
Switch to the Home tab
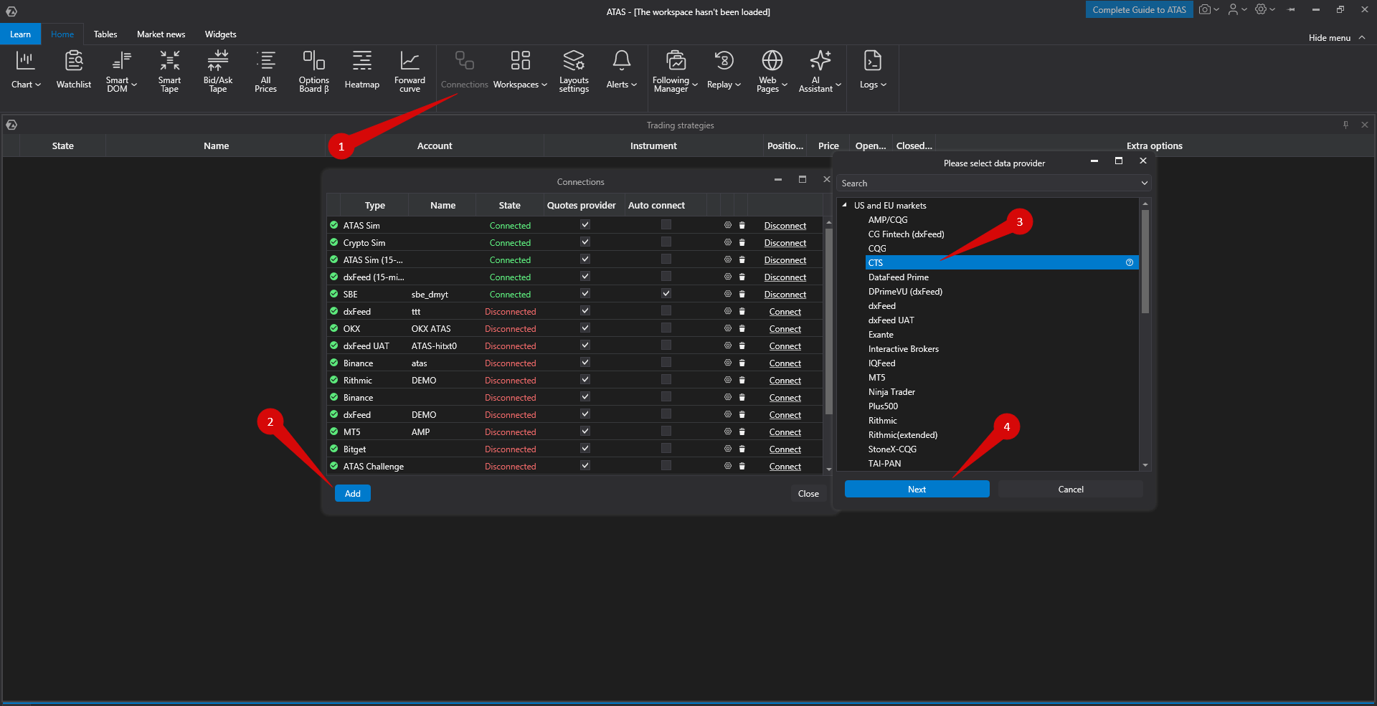click(62, 34)
